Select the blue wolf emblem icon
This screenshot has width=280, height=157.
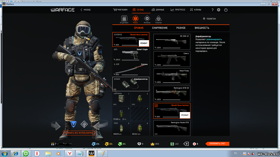pyautogui.click(x=74, y=124)
